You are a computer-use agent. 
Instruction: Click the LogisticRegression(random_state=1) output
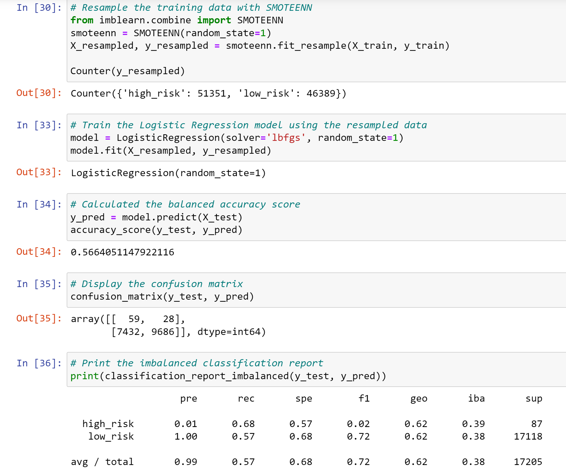168,173
